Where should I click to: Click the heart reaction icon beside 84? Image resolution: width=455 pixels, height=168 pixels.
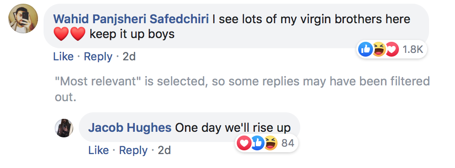click(244, 143)
